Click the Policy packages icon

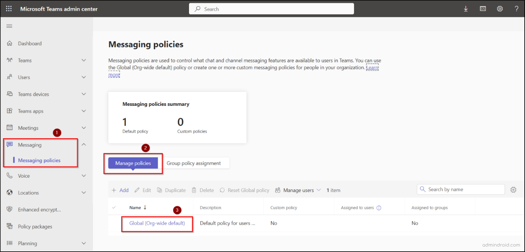[10, 226]
